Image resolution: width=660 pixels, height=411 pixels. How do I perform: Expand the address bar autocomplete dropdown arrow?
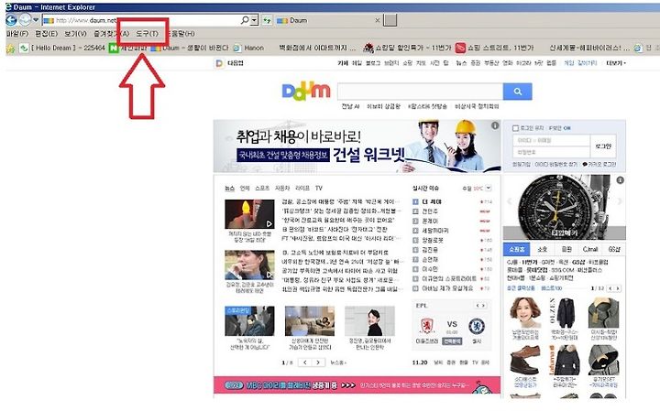coord(254,20)
